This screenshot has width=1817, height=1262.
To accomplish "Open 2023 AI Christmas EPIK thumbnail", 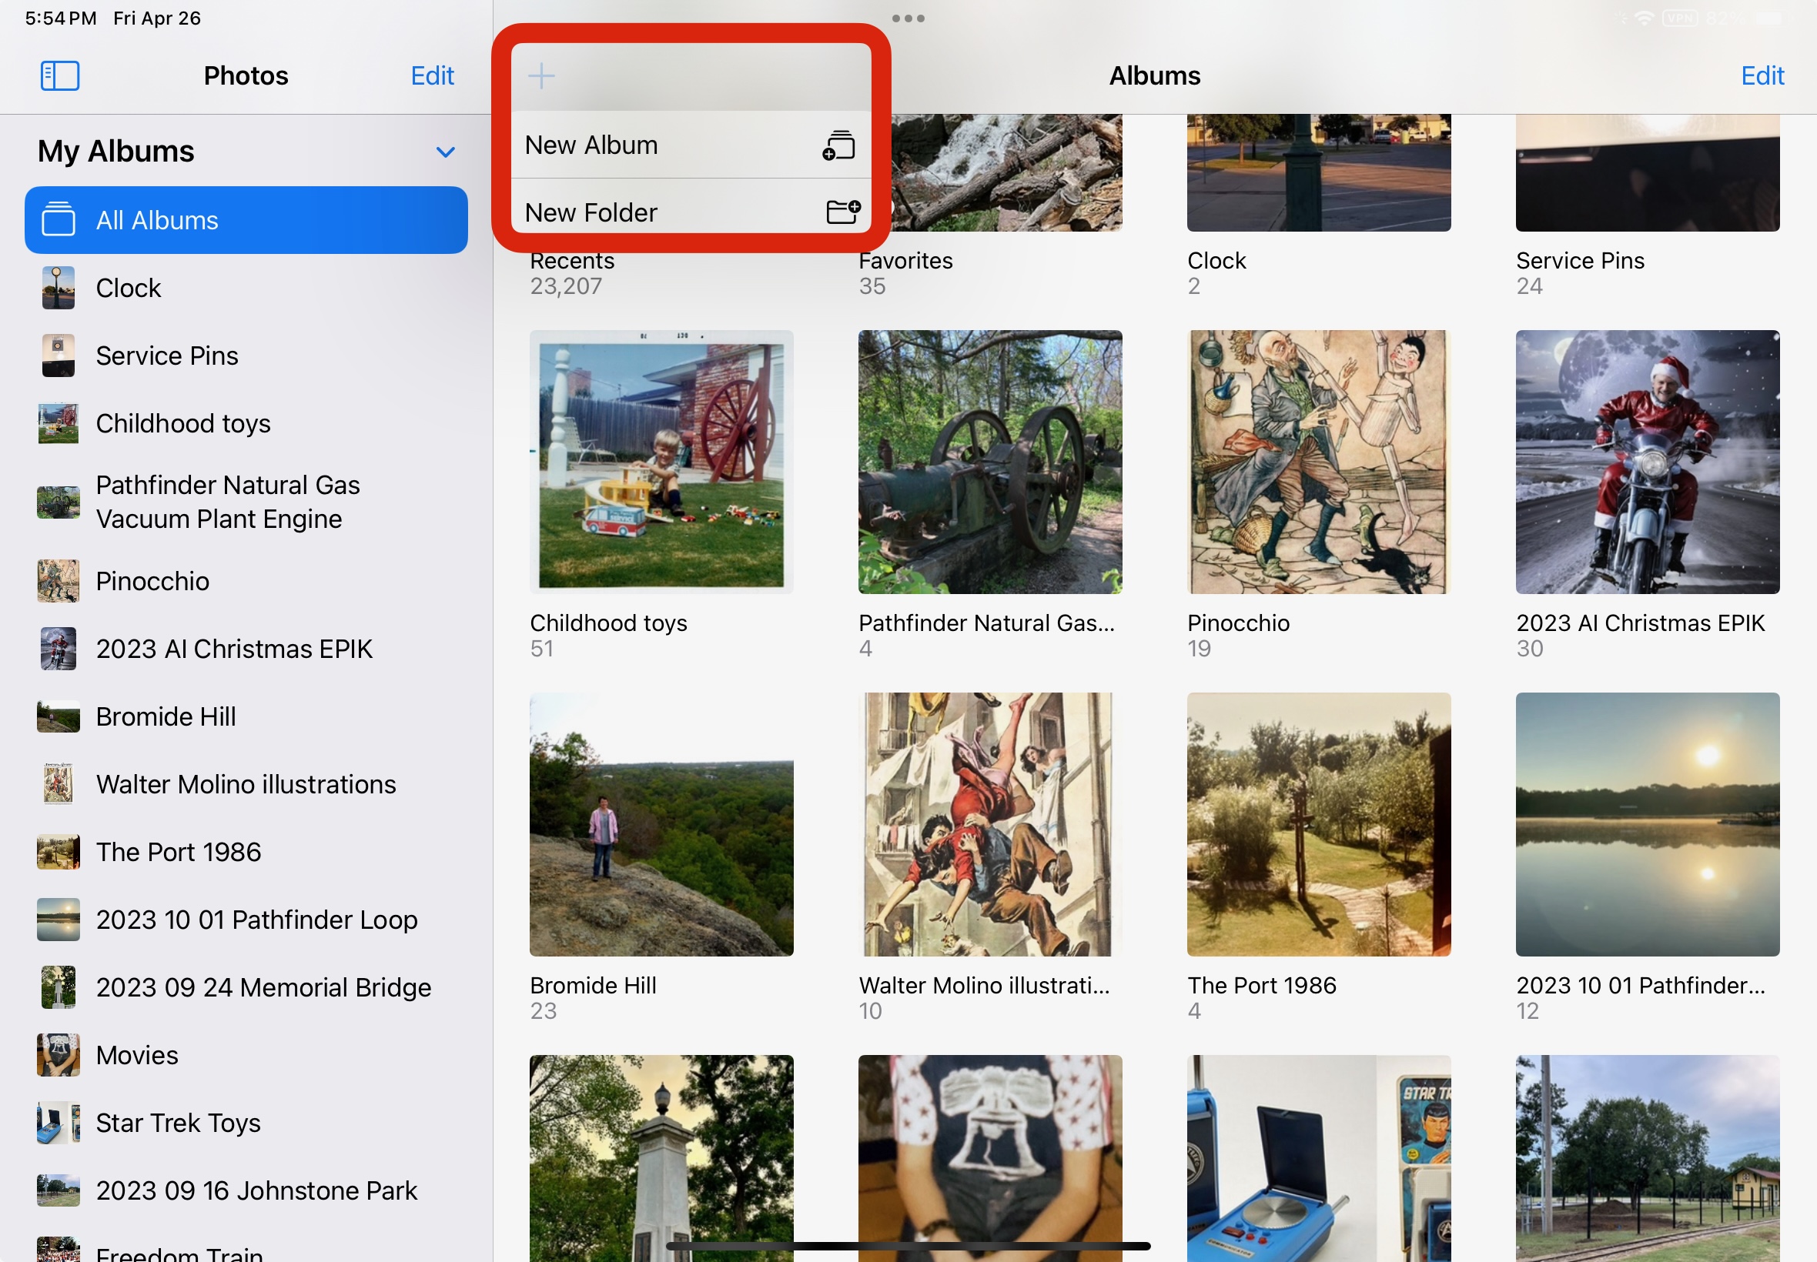I will tap(1647, 462).
